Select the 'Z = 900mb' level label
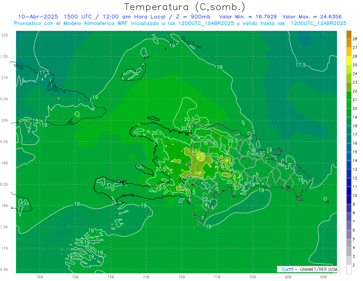Viewport: 363px width, 281px height. coord(193,17)
